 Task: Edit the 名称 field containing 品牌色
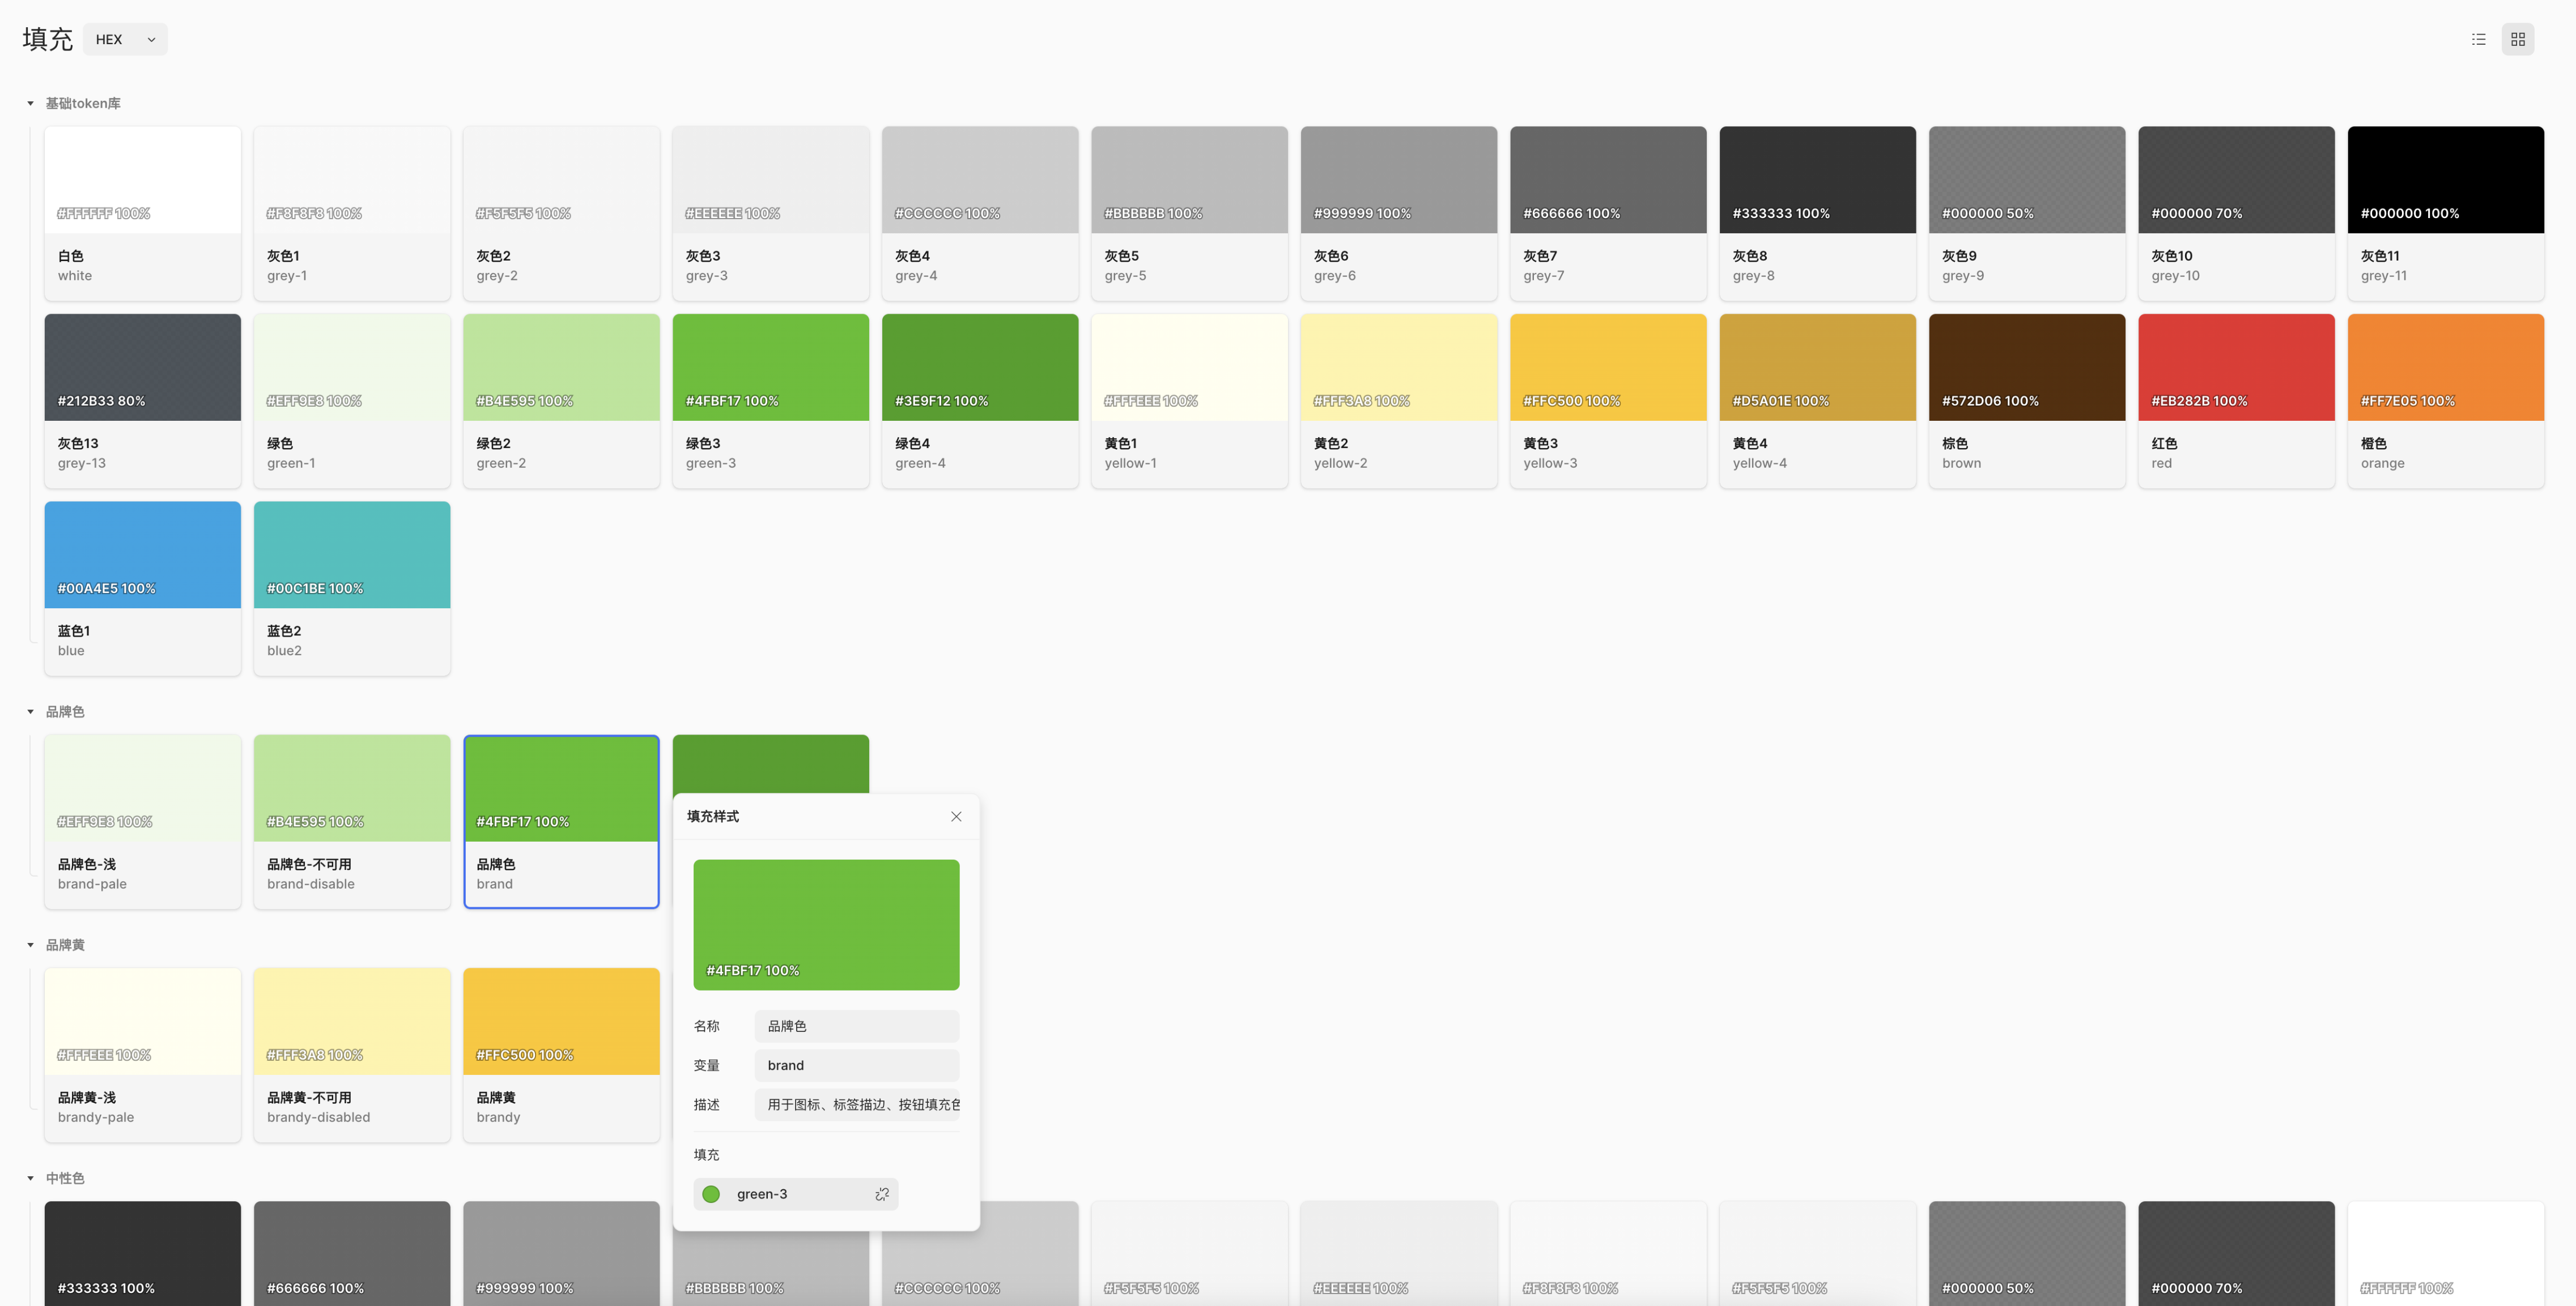click(856, 1026)
